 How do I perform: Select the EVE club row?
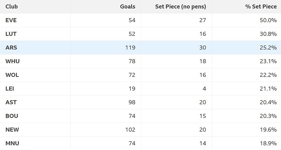[140, 20]
